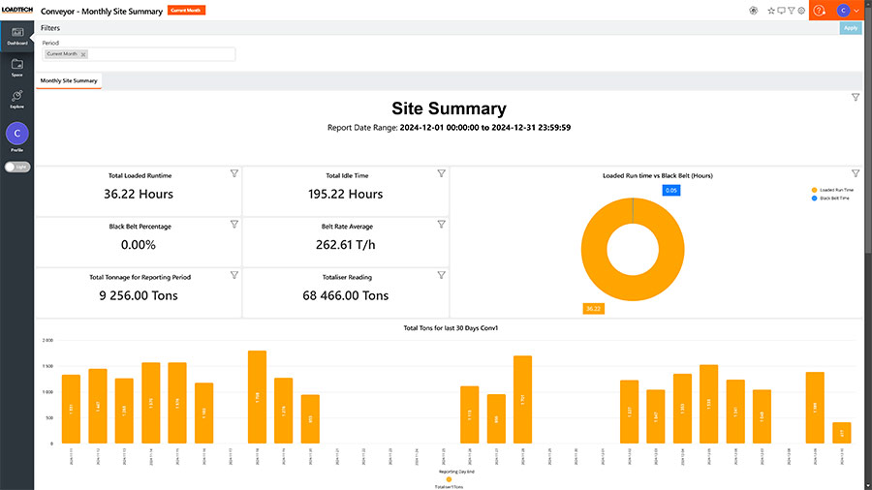Toggle the Light theme switch
The image size is (872, 490).
[17, 167]
